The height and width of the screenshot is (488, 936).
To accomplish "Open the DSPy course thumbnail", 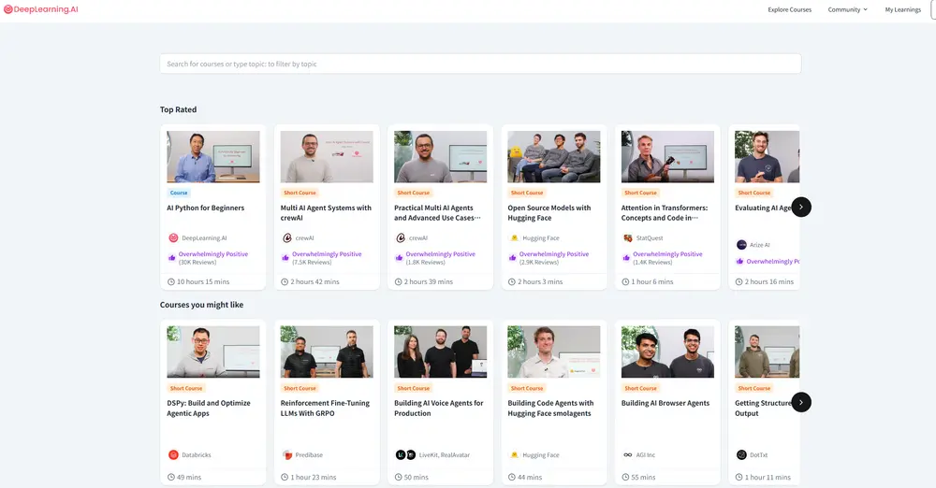I will 212,352.
